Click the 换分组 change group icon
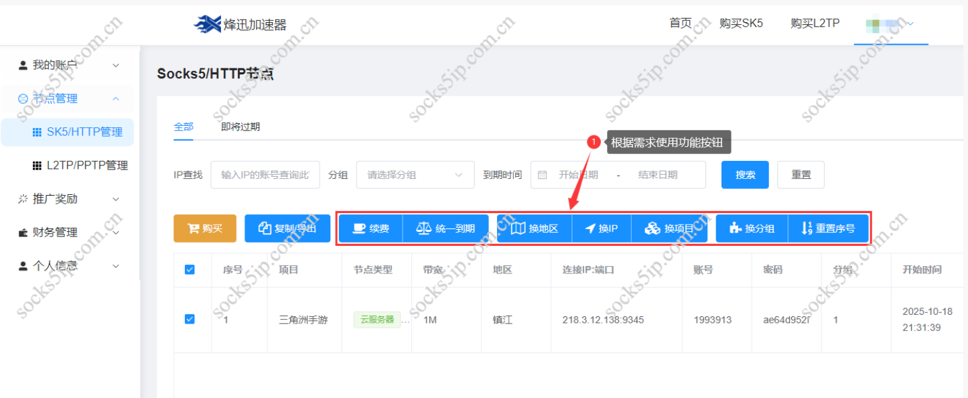 [x=751, y=228]
